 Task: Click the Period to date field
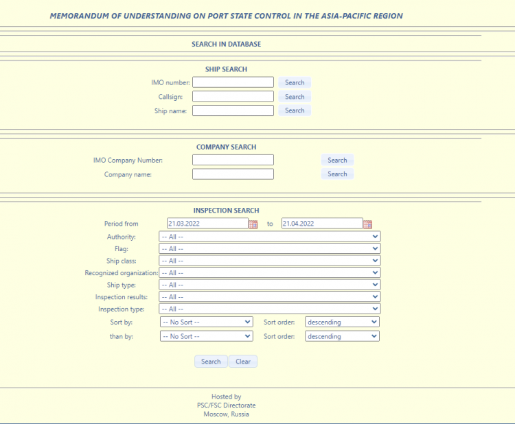(x=322, y=223)
